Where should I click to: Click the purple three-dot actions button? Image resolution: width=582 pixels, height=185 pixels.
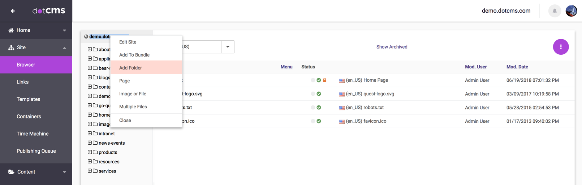(560, 47)
